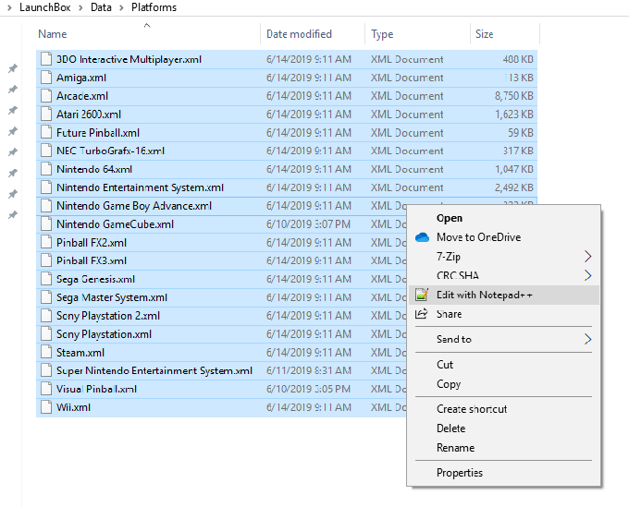Click the 6/10/2019 3:05 PM date
Image resolution: width=629 pixels, height=507 pixels.
pyautogui.click(x=308, y=389)
